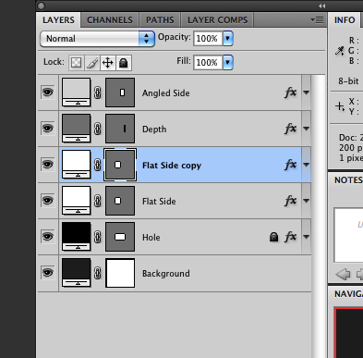Activate the Layers tab
The image size is (363, 358).
58,20
